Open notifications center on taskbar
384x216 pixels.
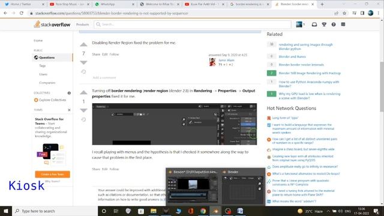tap(376, 211)
